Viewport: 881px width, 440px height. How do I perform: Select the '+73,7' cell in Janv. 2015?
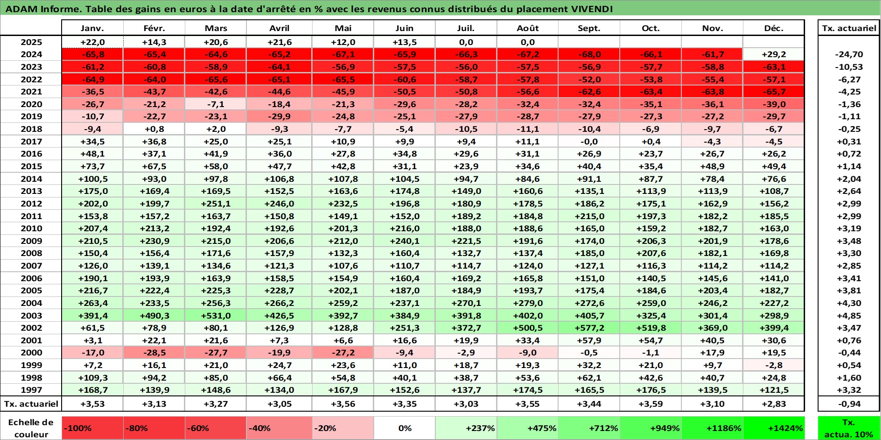(x=92, y=166)
